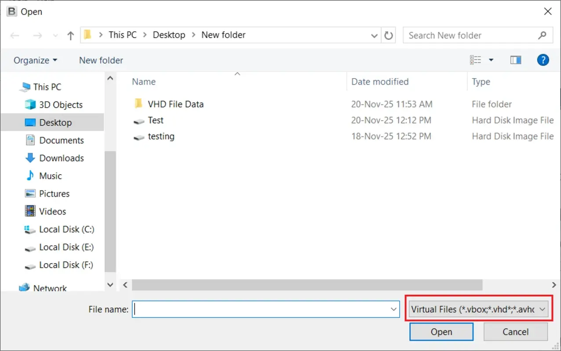Select Documents in the sidebar
The width and height of the screenshot is (561, 351).
point(62,140)
